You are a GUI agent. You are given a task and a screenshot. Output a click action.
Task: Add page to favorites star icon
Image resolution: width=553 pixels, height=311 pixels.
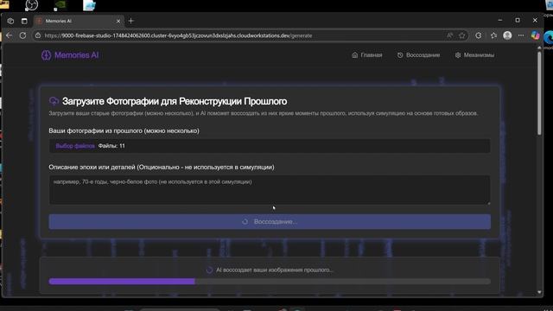tap(462, 35)
